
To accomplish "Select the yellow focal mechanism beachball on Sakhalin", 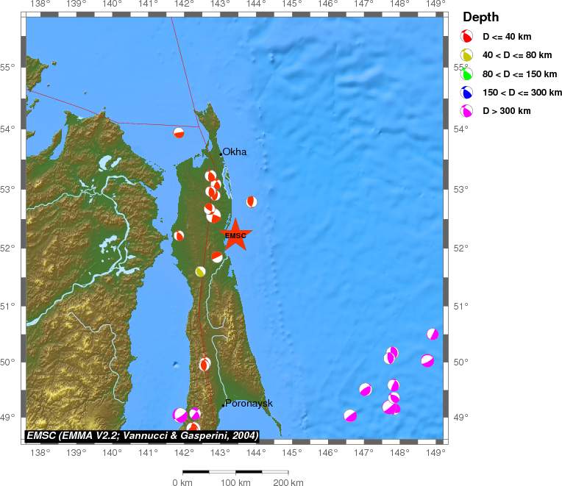I will [x=200, y=271].
